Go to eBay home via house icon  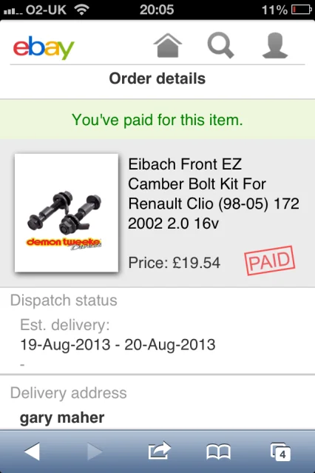coord(168,45)
